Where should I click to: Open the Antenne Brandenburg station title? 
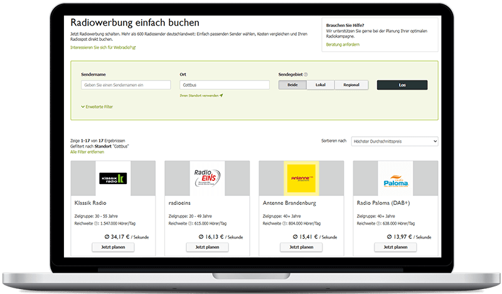(289, 203)
